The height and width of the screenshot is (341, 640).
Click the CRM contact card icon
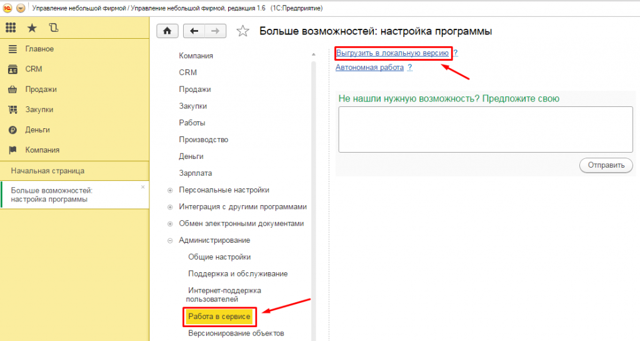point(12,69)
